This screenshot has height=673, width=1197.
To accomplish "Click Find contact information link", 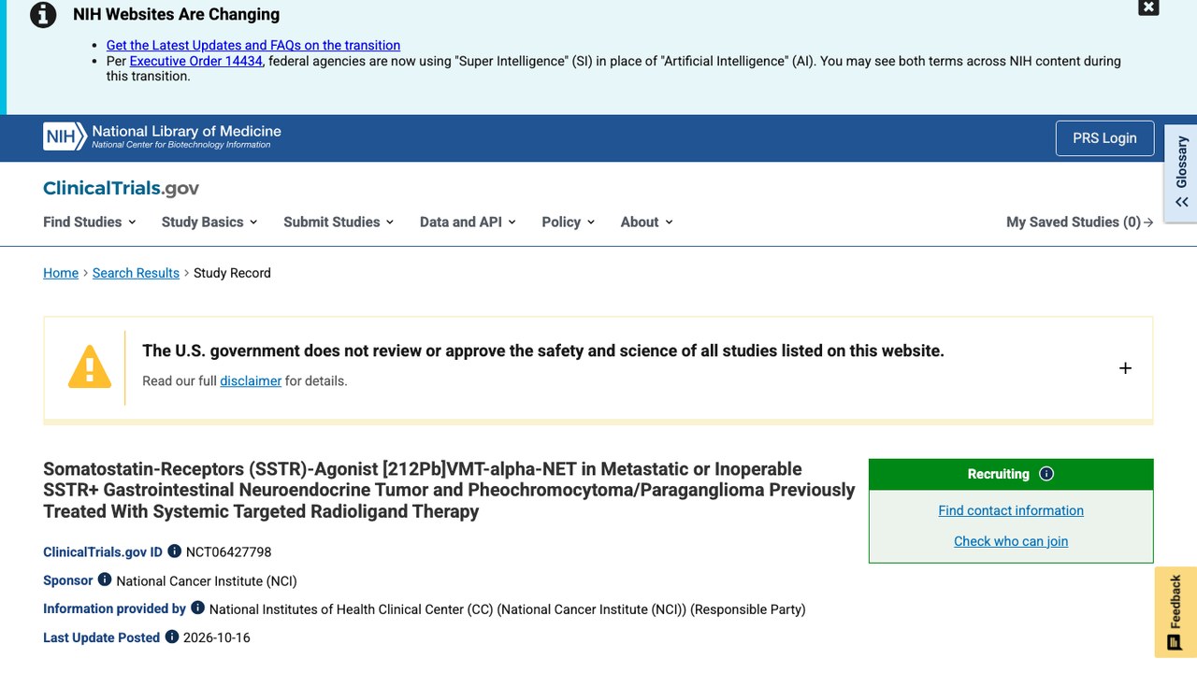I will [1011, 510].
